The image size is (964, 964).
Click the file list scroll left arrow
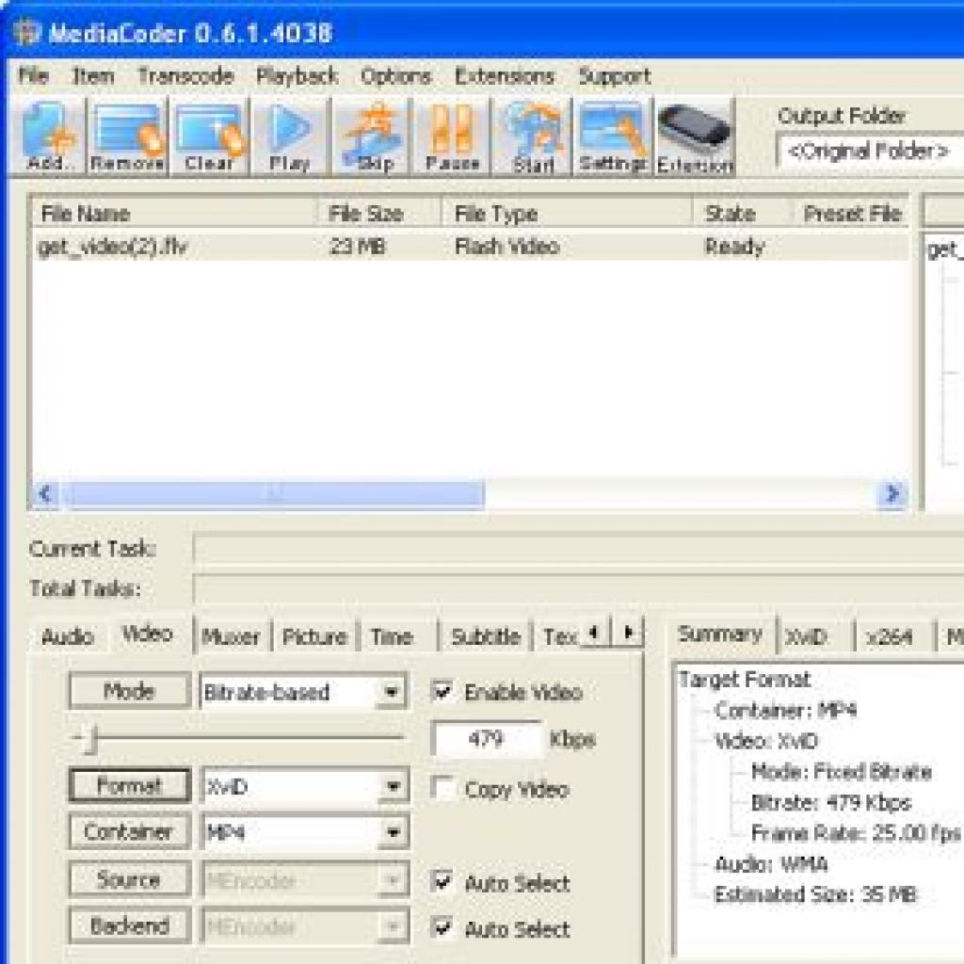point(45,493)
